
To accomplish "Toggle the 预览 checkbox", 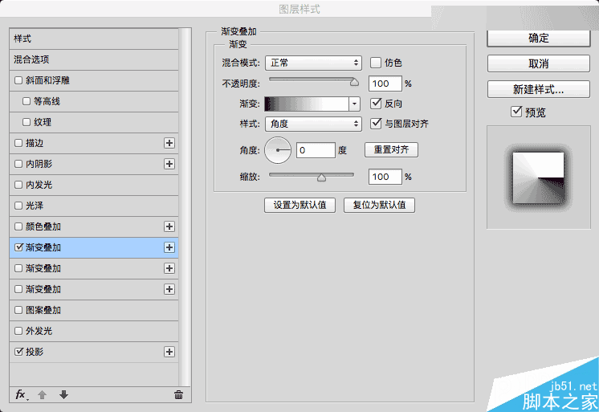I will (x=516, y=112).
